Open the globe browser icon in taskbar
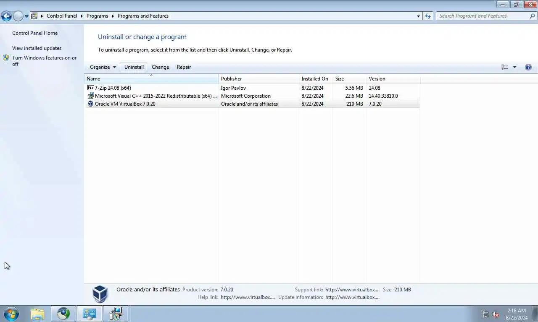This screenshot has height=322, width=538. [63, 314]
